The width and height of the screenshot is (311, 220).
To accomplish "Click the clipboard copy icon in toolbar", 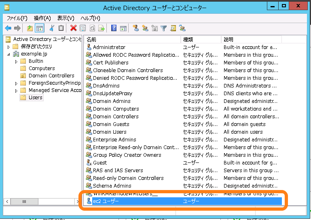I will point(61,28).
